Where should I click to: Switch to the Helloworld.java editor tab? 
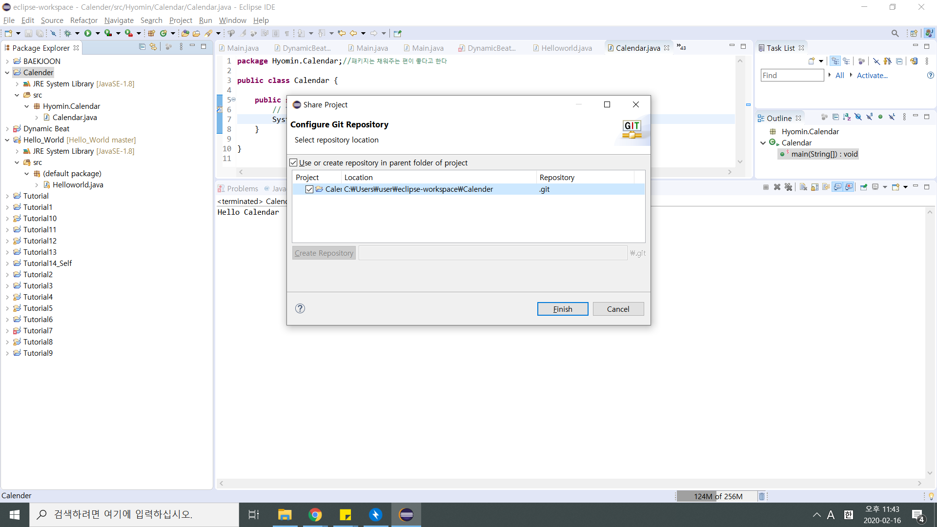[566, 48]
